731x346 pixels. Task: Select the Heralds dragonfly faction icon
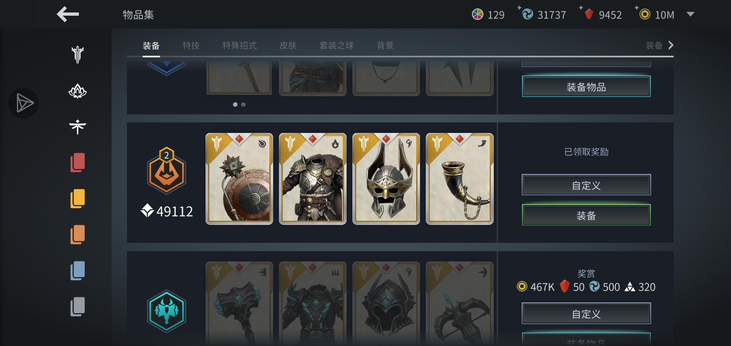coord(77,127)
